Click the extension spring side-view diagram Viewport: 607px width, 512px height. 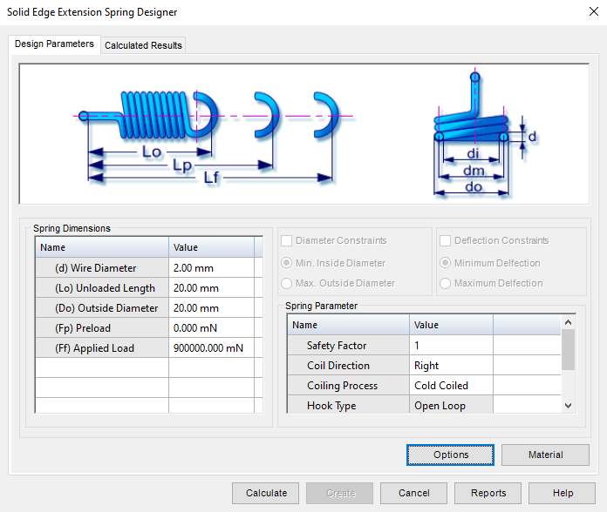[212, 138]
